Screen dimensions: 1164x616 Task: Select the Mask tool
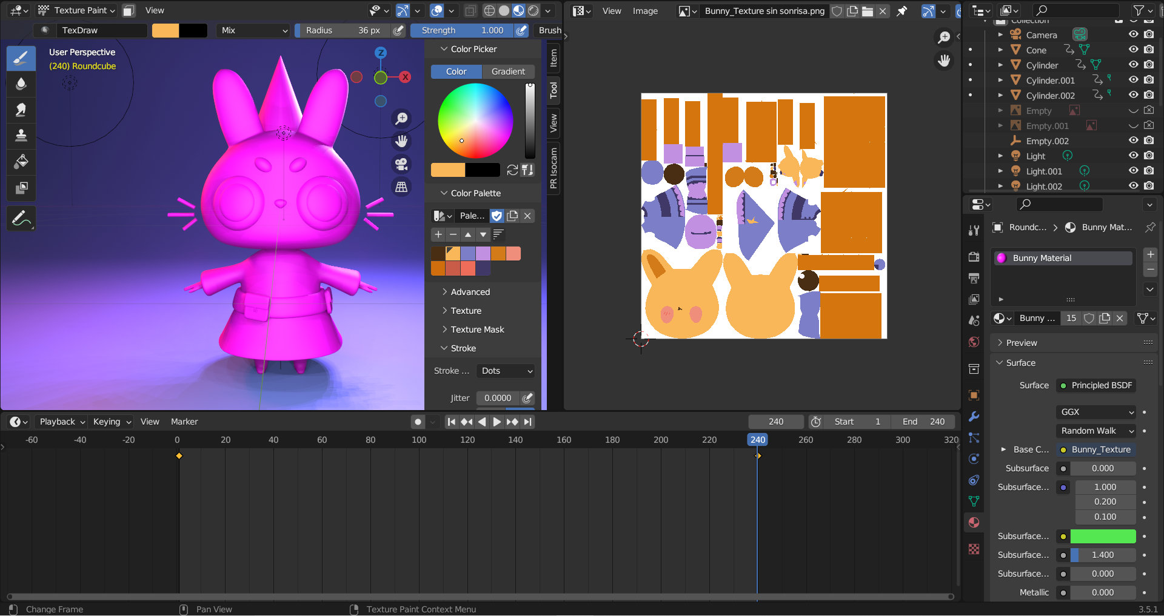[x=21, y=187]
